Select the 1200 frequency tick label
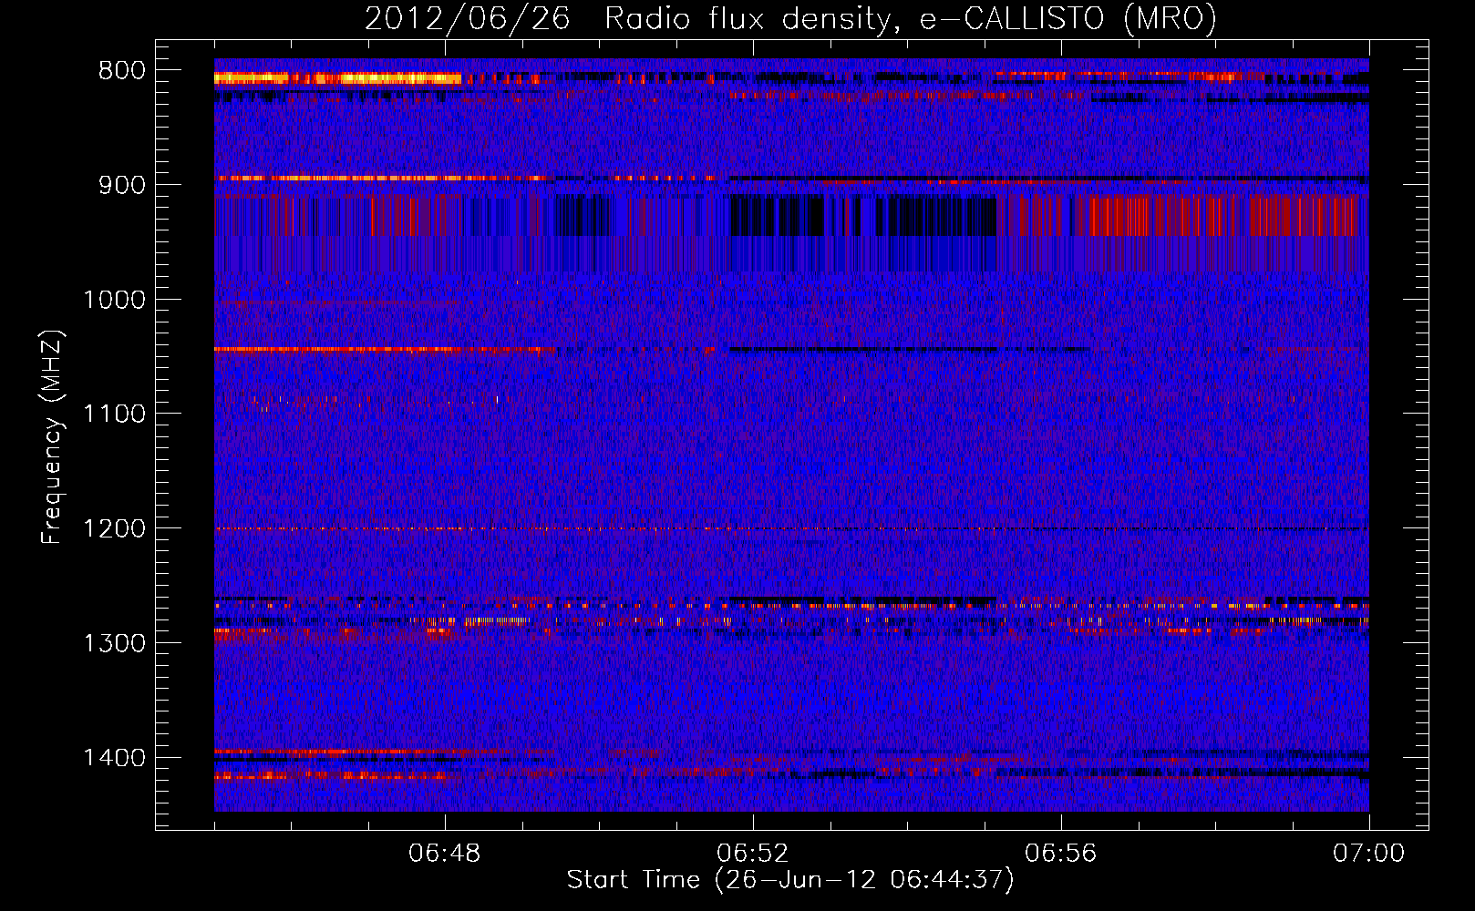Viewport: 1475px width, 911px height. point(115,529)
